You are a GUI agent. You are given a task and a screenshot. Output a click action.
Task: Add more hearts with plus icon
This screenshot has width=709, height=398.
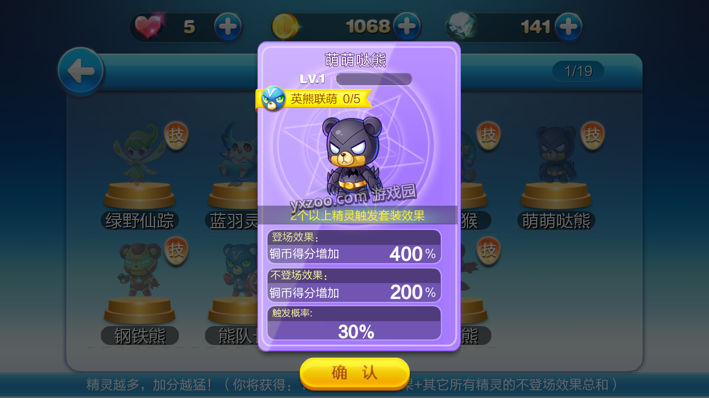click(228, 27)
